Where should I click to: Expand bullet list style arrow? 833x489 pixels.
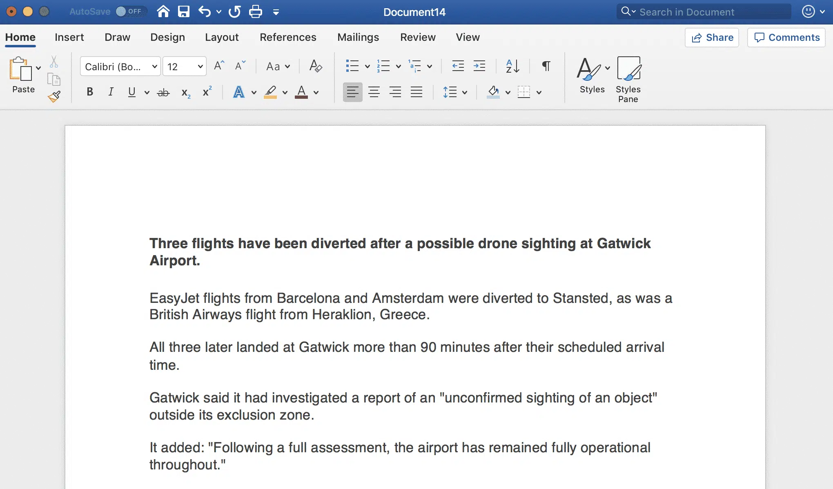[367, 67]
